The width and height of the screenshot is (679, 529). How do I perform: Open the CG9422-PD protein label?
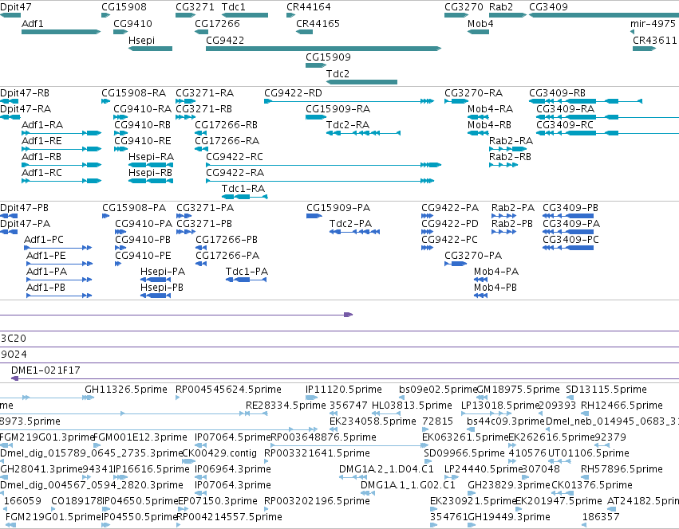point(450,224)
